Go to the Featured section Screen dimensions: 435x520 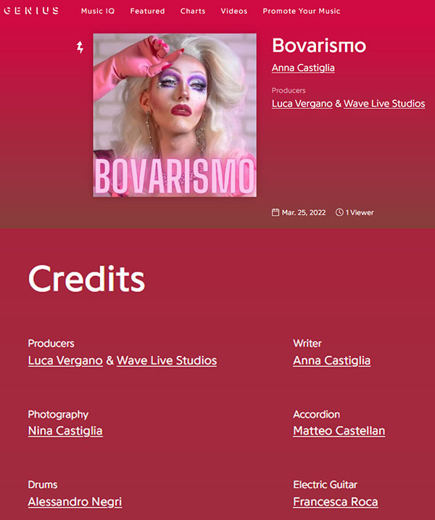tap(147, 11)
